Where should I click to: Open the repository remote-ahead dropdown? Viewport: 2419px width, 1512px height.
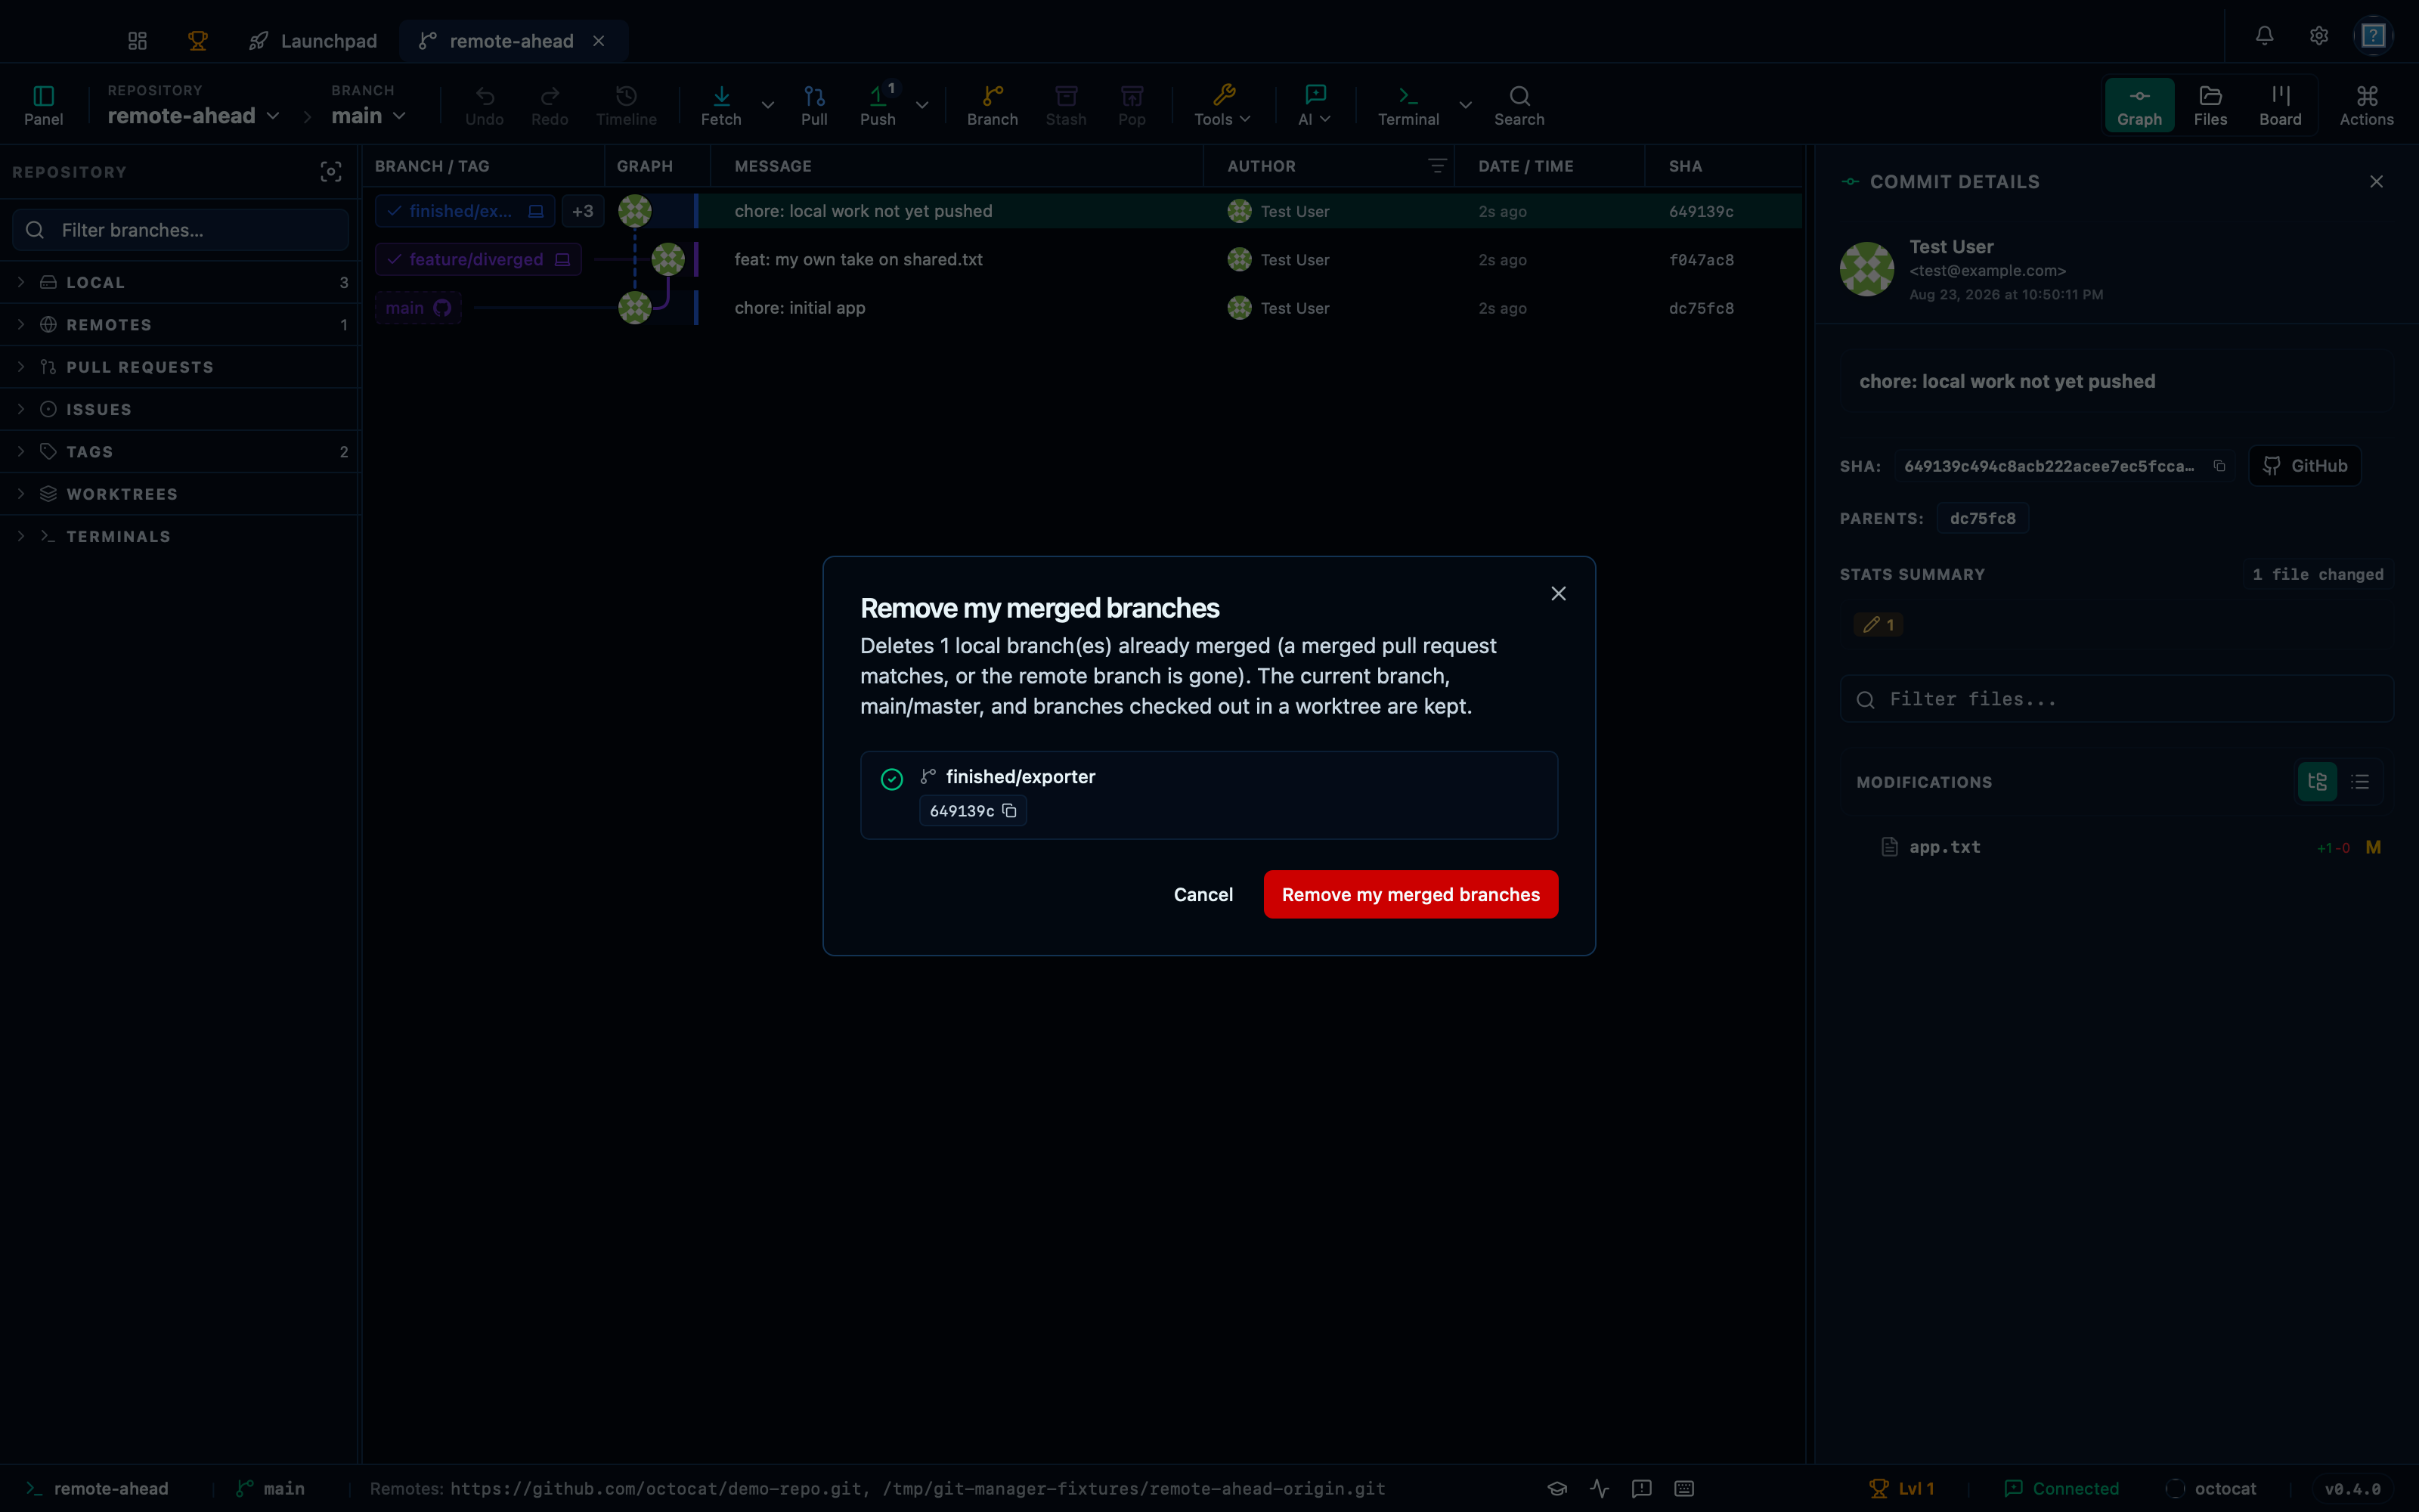click(193, 116)
